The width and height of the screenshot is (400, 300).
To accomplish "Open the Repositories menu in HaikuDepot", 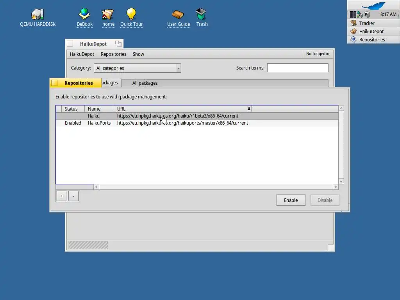I will pos(114,54).
